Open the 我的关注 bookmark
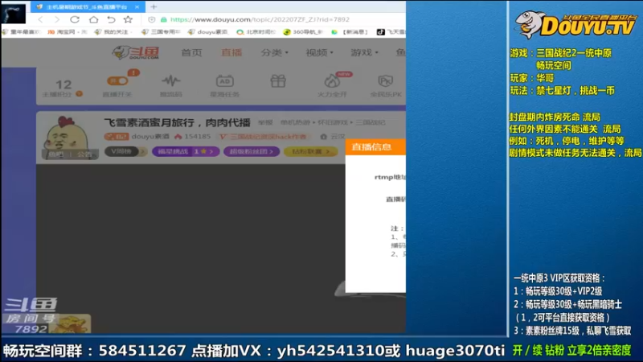The width and height of the screenshot is (643, 362). click(x=112, y=31)
